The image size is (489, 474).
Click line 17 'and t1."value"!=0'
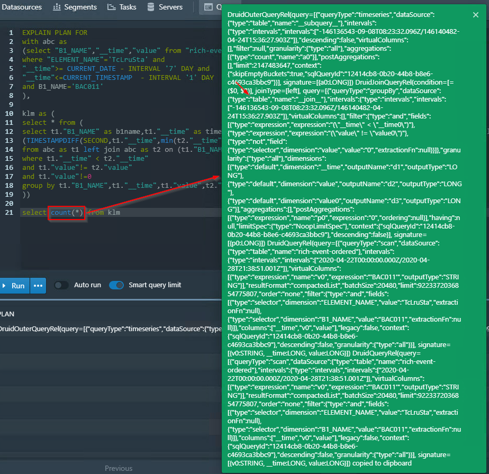coord(57,177)
